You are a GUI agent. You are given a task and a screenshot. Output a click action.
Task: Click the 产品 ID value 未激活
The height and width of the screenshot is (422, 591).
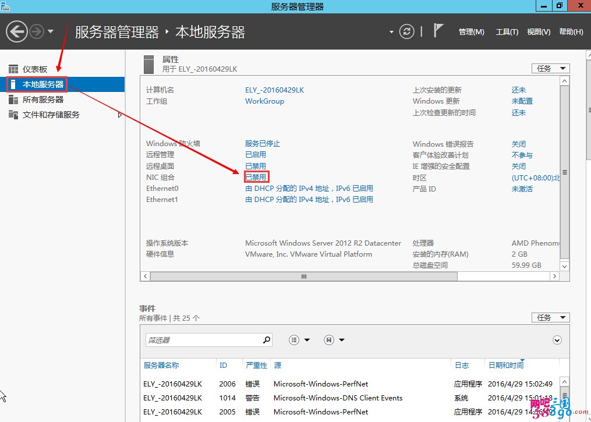point(522,189)
